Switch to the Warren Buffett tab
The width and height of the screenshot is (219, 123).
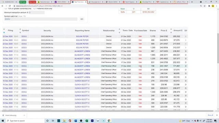pos(113,2)
